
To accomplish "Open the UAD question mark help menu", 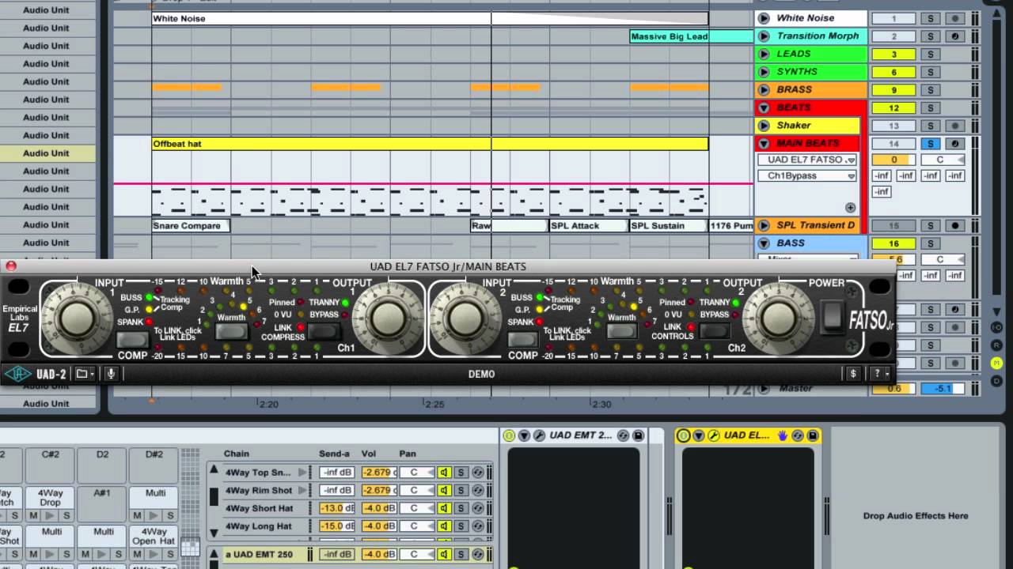I will (x=880, y=374).
